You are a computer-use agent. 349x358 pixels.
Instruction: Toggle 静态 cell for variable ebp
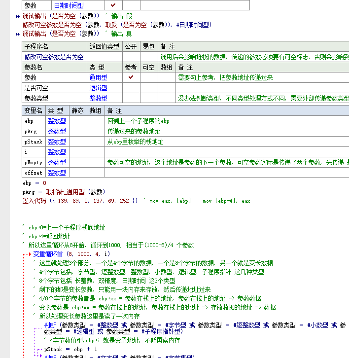click(x=78, y=121)
